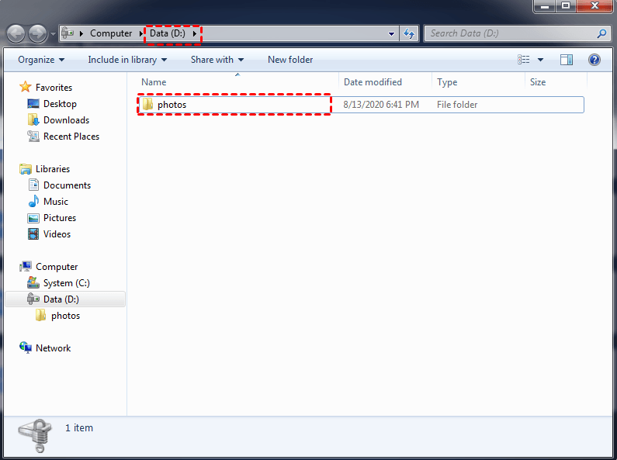Screen dimensions: 617x460
Task: Open Downloads in Favorites
Action: 66,120
